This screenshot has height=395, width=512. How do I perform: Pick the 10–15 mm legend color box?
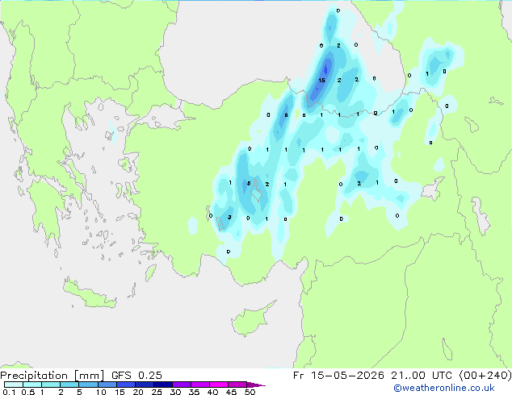point(107,385)
